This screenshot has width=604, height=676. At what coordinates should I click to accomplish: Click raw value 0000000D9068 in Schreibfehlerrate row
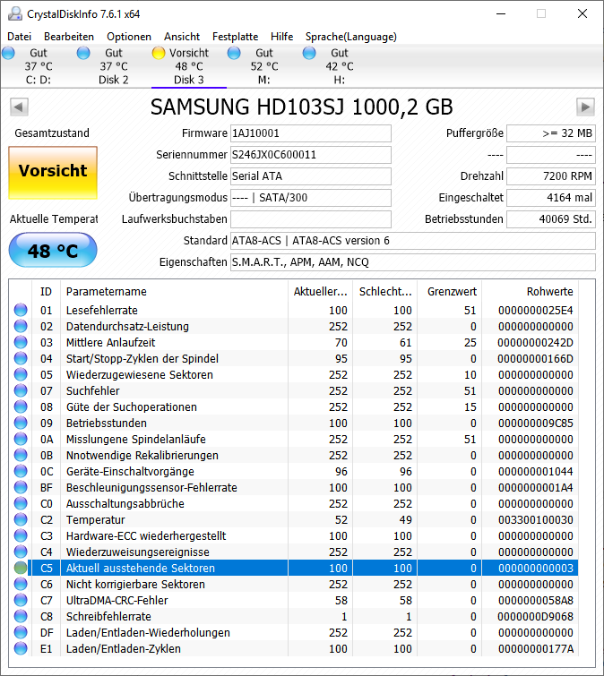[535, 617]
